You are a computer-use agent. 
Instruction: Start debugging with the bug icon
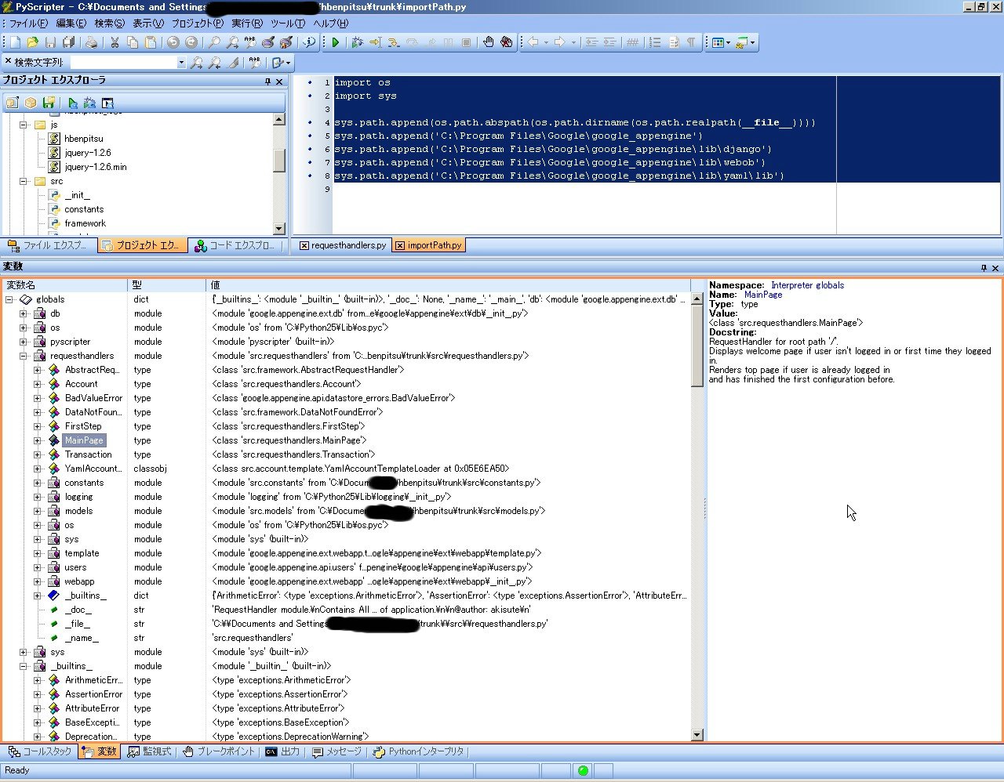pyautogui.click(x=358, y=42)
